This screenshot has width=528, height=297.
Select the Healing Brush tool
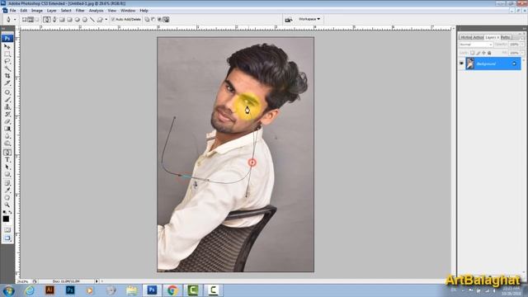7,92
